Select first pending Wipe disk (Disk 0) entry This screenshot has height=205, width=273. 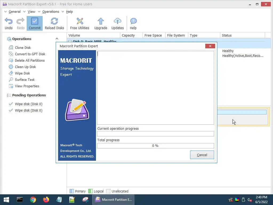29,104
